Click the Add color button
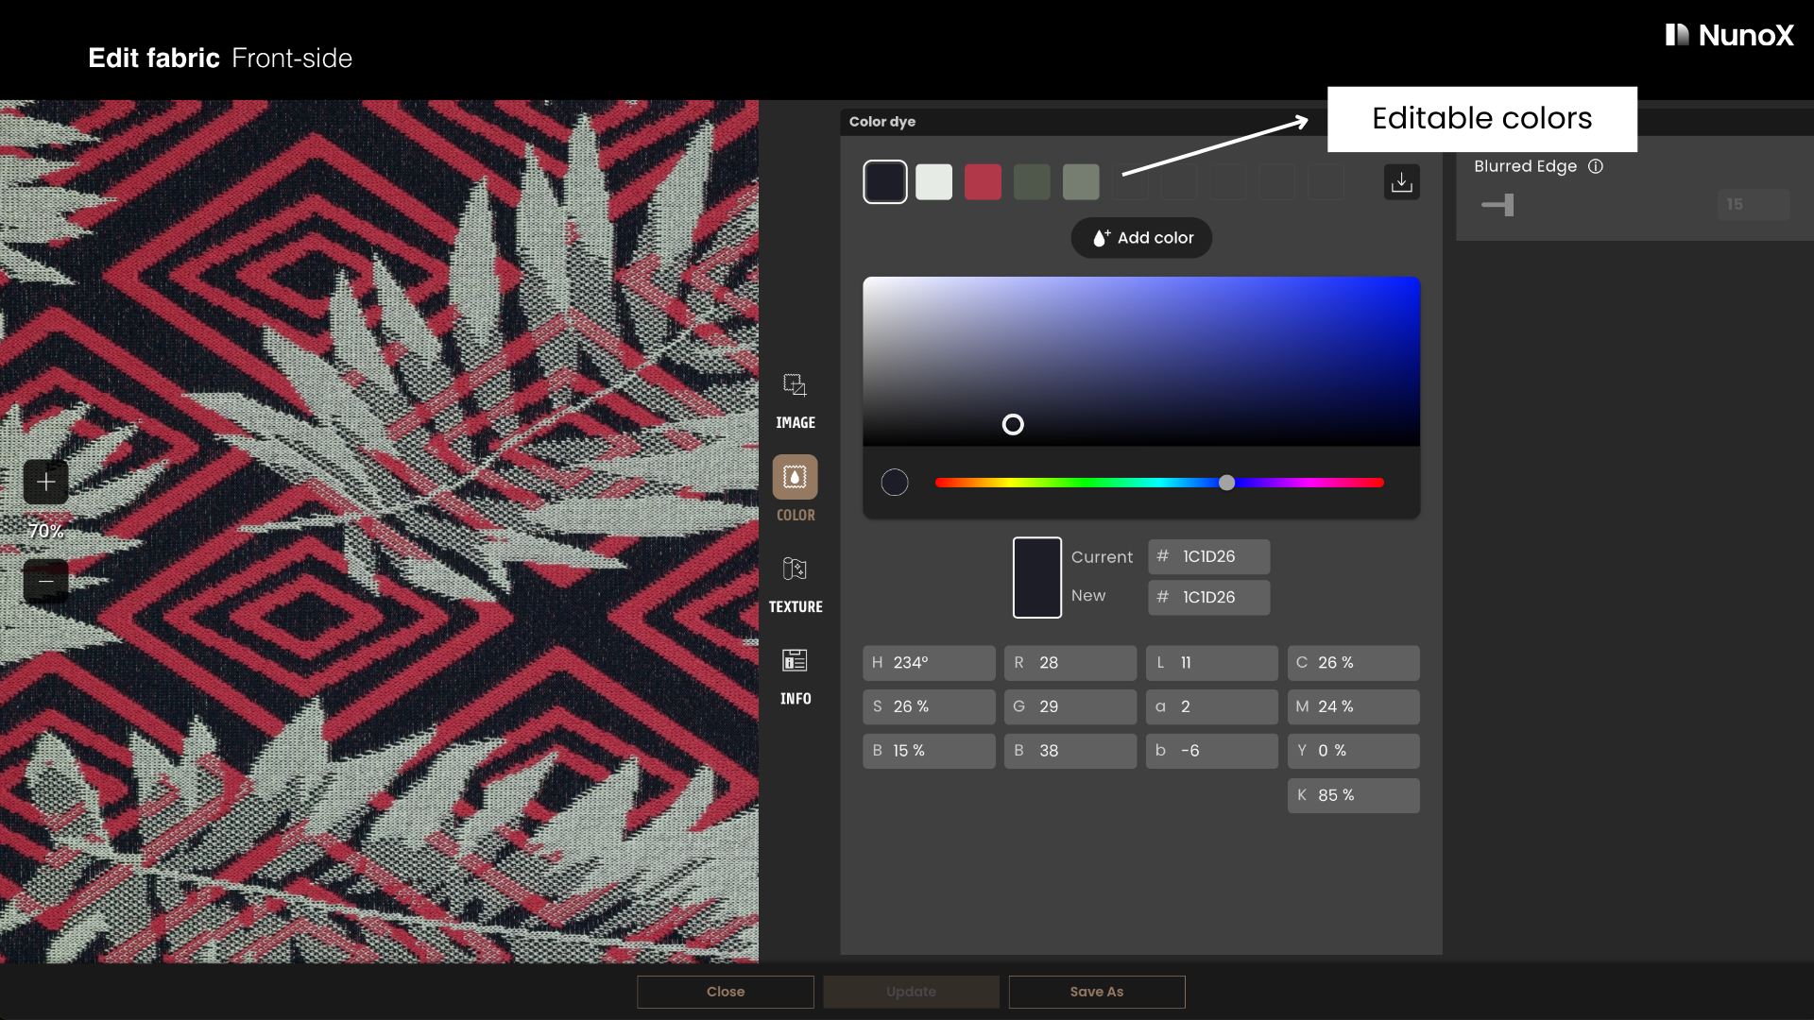 [x=1141, y=238]
